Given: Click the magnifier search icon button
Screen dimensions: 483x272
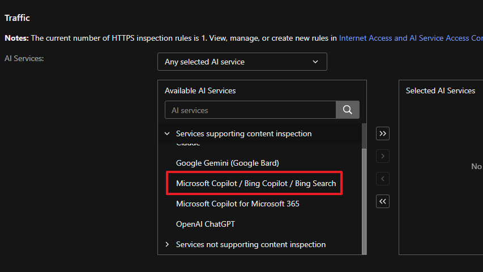Looking at the screenshot, I should (348, 110).
